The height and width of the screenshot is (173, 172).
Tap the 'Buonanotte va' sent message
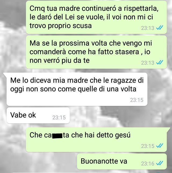point(122,161)
